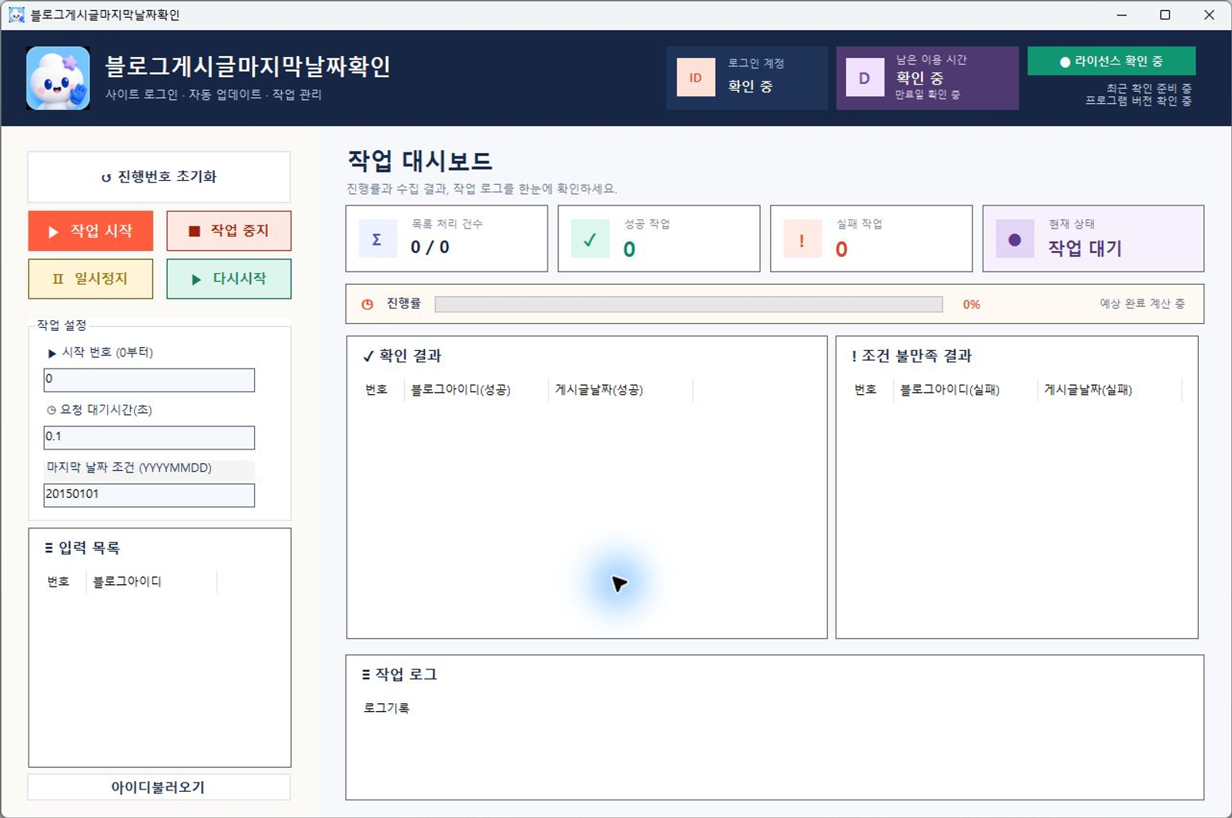Click the 마지막 날짜 조건 input field containing 20150101
The width and height of the screenshot is (1232, 818).
pos(149,495)
